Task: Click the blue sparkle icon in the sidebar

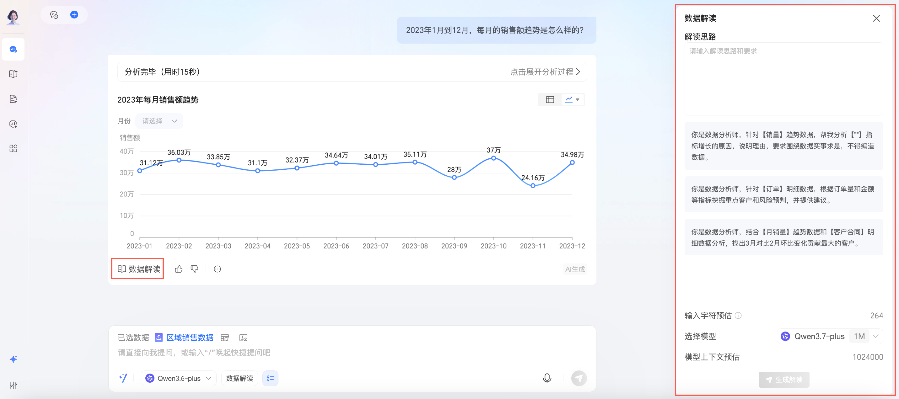Action: point(13,359)
